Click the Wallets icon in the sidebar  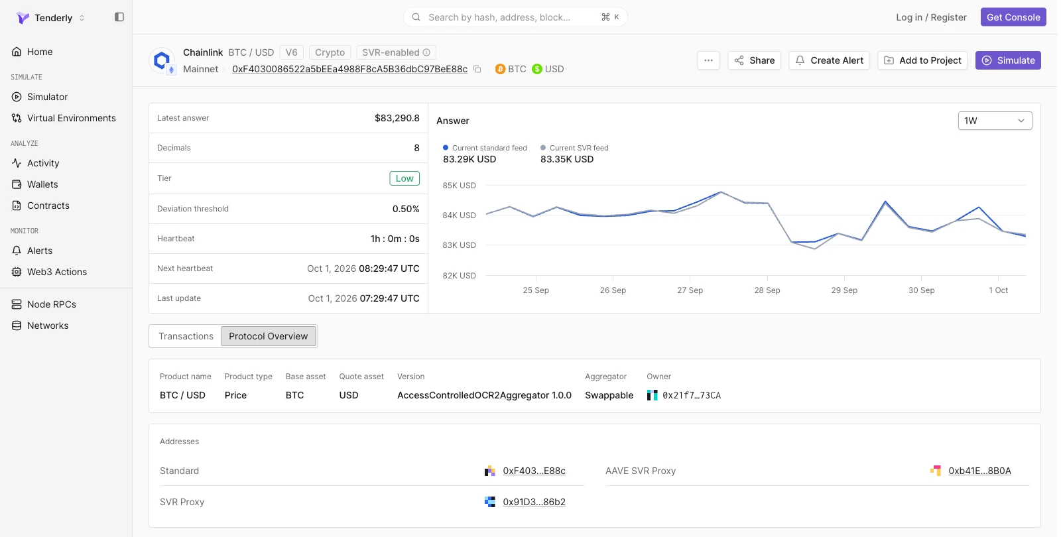coord(17,184)
